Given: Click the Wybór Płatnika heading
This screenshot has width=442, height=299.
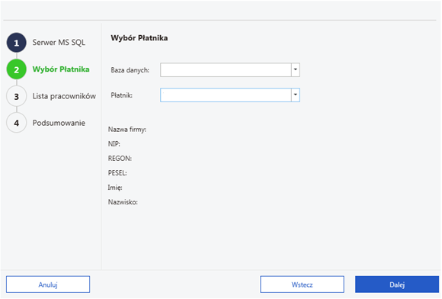Looking at the screenshot, I should (x=139, y=38).
